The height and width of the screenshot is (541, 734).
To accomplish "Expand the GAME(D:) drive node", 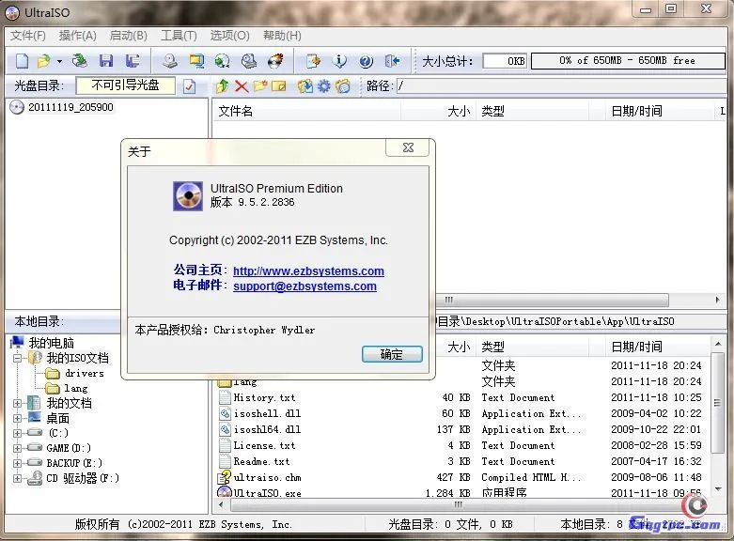I will (x=18, y=448).
